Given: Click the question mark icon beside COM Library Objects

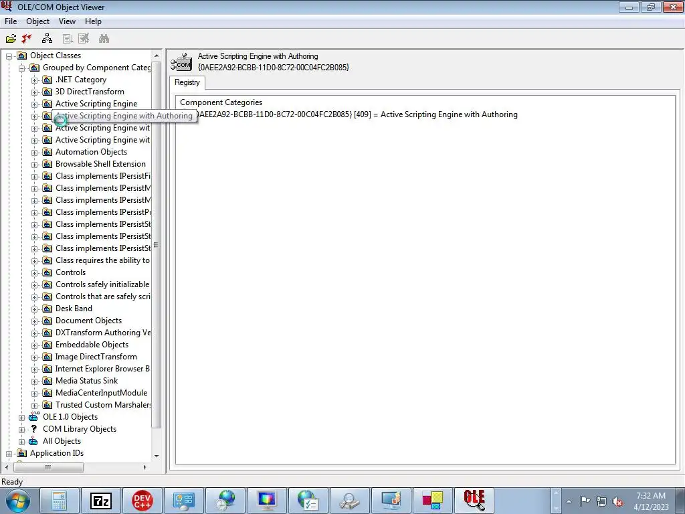Looking at the screenshot, I should 33,429.
